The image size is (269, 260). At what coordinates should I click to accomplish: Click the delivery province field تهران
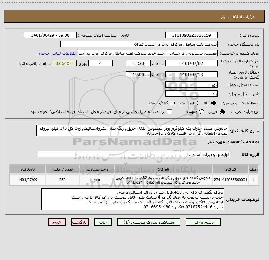tap(191, 85)
